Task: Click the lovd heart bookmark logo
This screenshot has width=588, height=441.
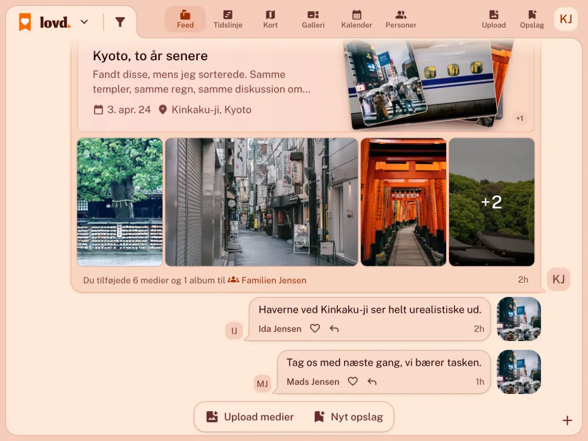Action: tap(25, 22)
